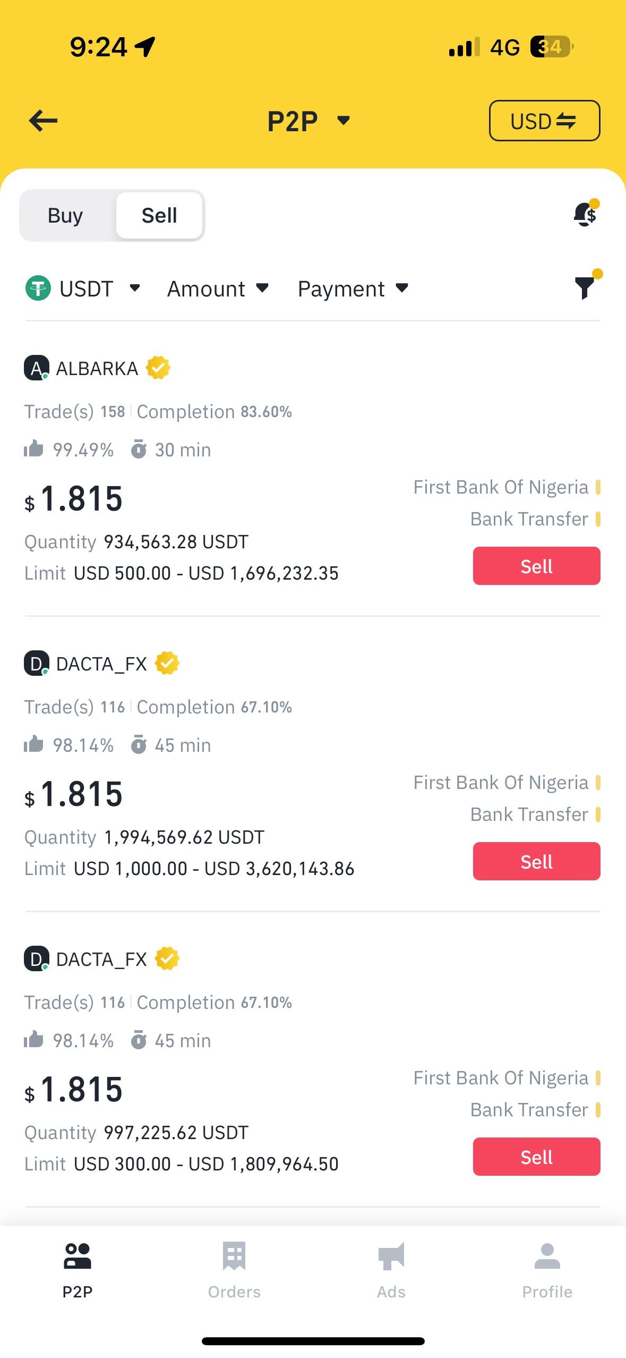
Task: Open the Amount dropdown filter
Action: tap(218, 289)
